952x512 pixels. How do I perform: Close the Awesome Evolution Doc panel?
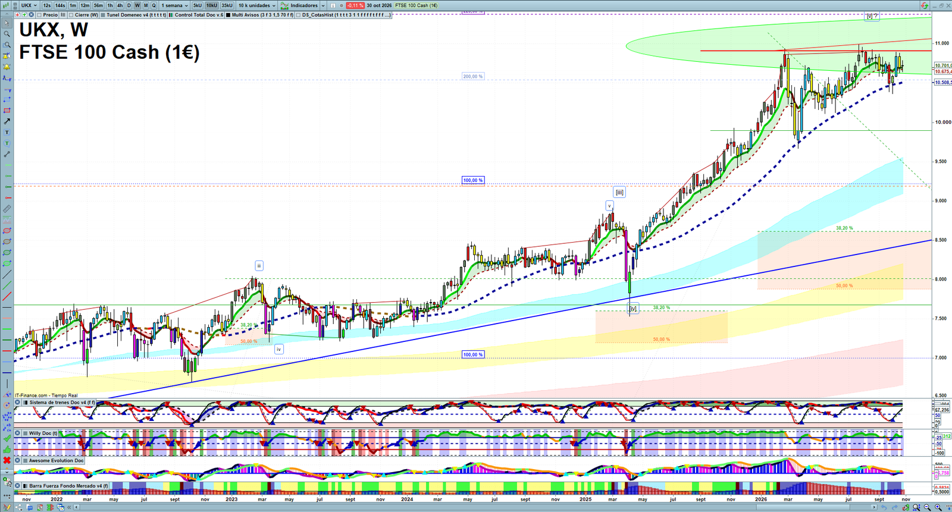[17, 460]
